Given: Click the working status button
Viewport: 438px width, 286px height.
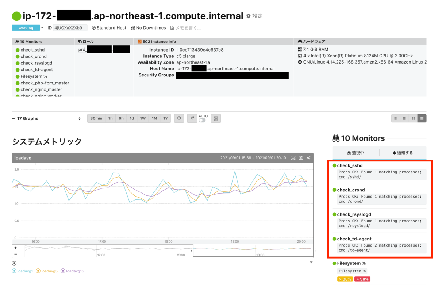Looking at the screenshot, I should [26, 28].
